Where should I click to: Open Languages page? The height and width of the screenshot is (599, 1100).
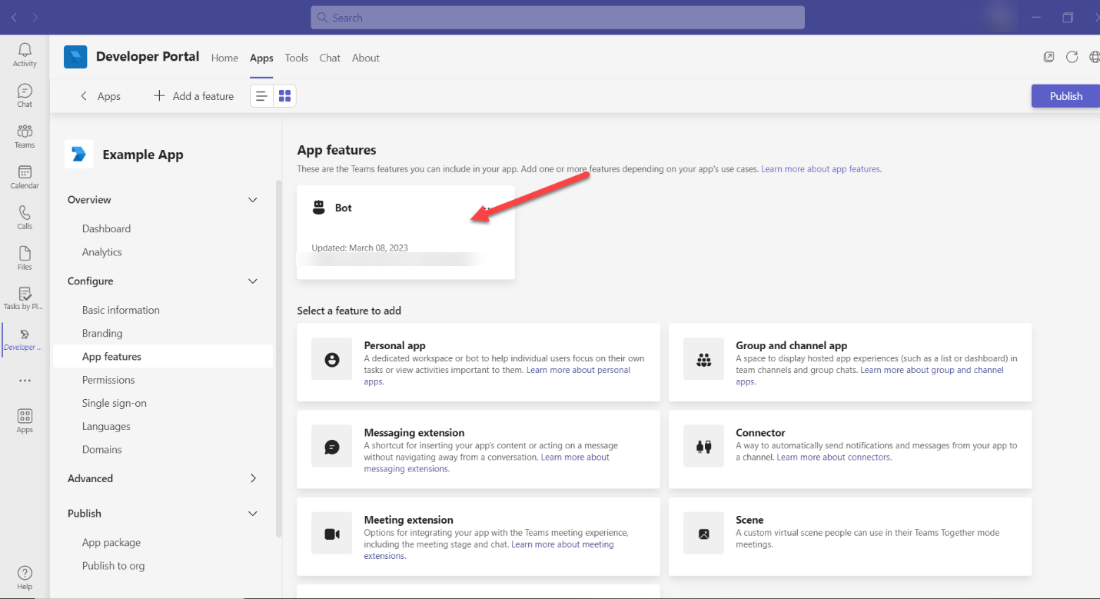click(106, 426)
